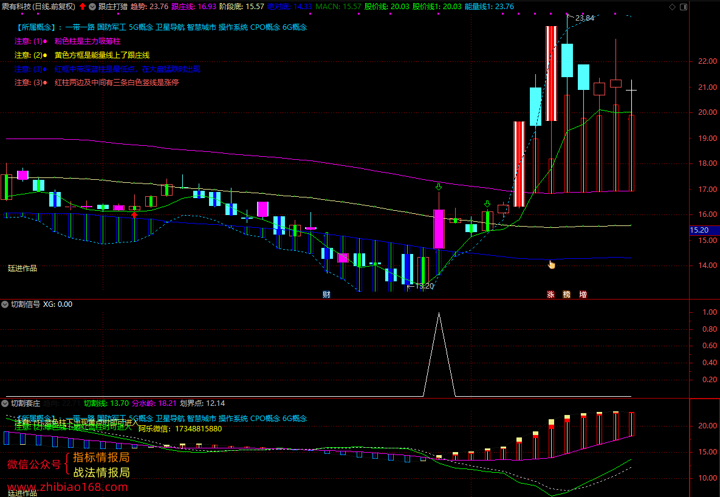Open the 国防军工 concept in top panel
Screen dimensions: 720x497
(112, 27)
